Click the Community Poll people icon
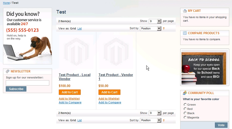 coord(185,93)
